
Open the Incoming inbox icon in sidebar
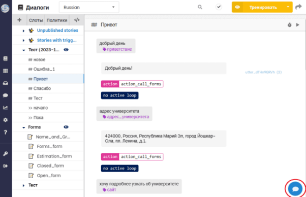(5, 83)
